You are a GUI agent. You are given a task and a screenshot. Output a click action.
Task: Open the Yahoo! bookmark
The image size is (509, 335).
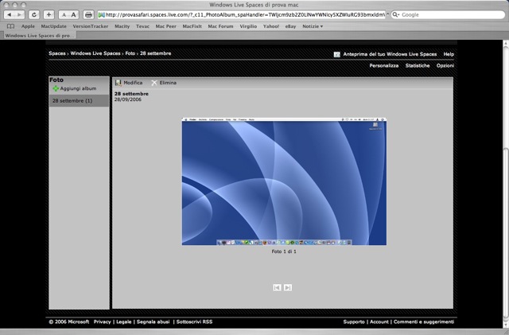(271, 26)
